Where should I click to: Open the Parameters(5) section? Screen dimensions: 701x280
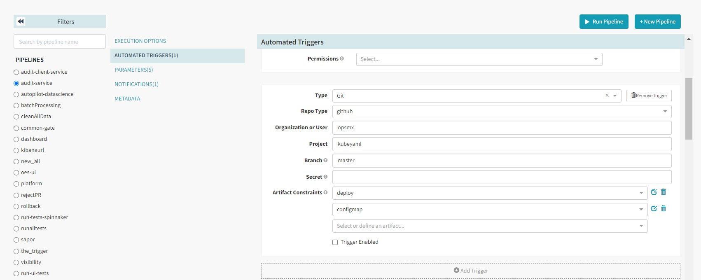click(x=133, y=70)
